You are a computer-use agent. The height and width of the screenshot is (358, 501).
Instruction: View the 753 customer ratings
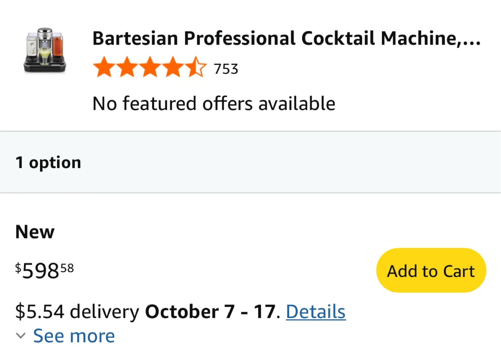(x=225, y=69)
